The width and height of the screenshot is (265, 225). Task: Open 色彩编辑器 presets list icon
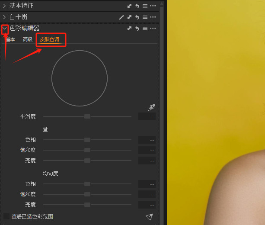145,28
